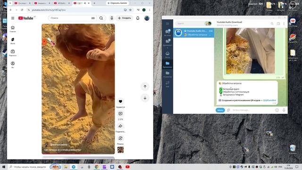Go to YouTube Home in sidebar

[13, 29]
